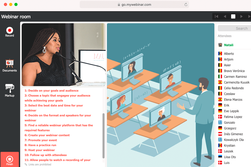Click the shared classroom presentation slide

[x=161, y=95]
